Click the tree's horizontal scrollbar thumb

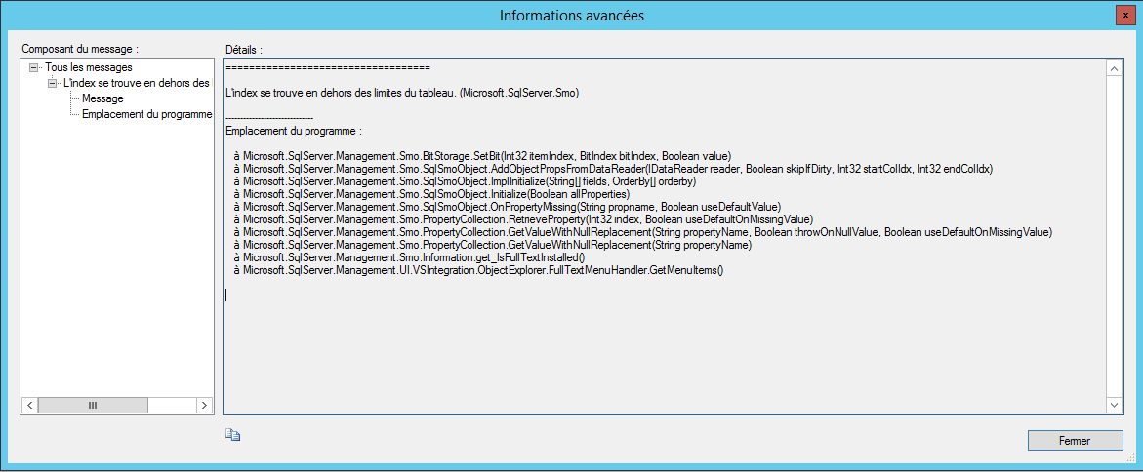(93, 405)
